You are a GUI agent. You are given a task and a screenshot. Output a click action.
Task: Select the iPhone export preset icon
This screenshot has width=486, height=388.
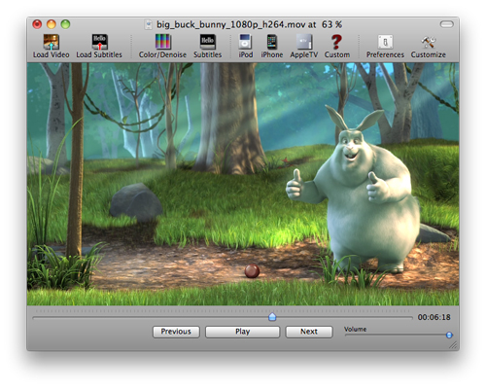tap(272, 42)
